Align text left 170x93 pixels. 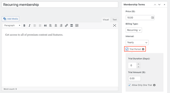50,25
